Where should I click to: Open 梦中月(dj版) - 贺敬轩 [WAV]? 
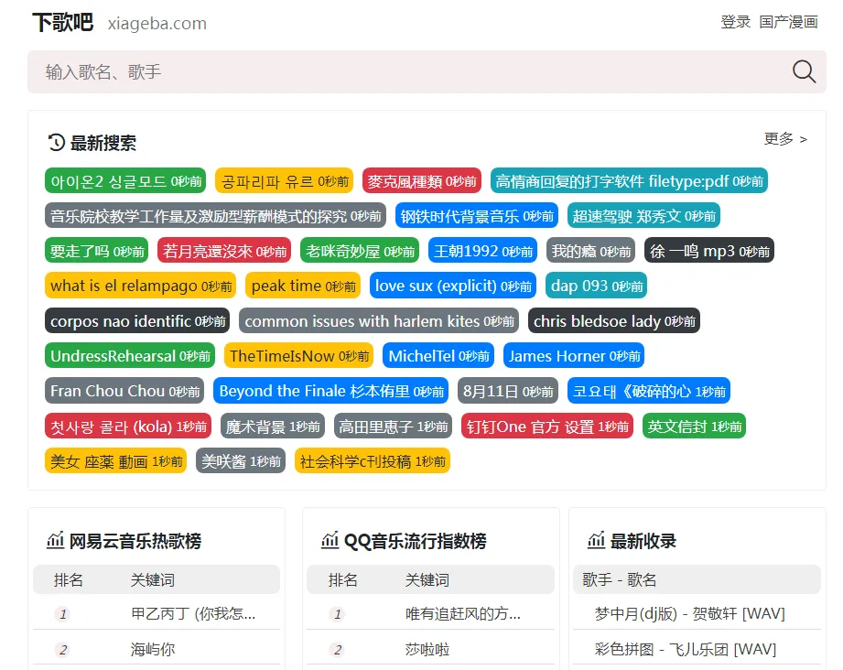tap(690, 613)
